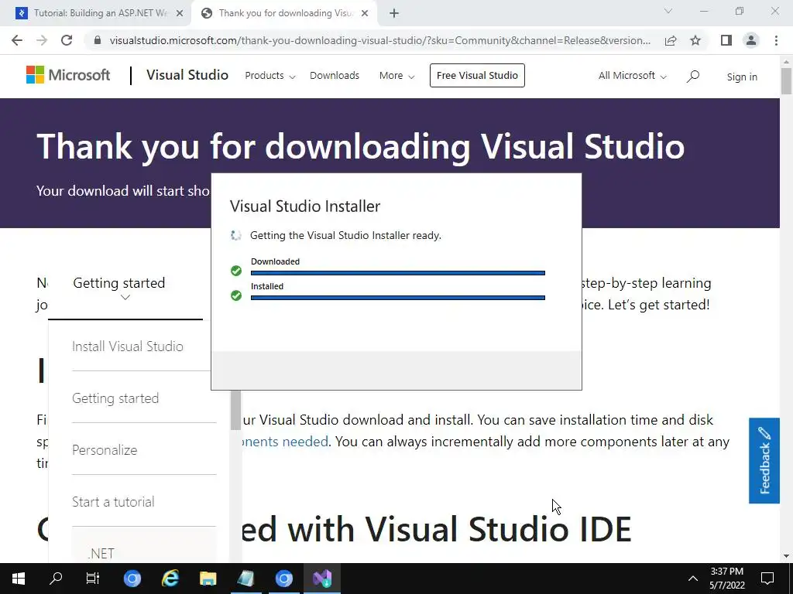
Task: Select the Thank you for downloading tab
Action: [284, 14]
